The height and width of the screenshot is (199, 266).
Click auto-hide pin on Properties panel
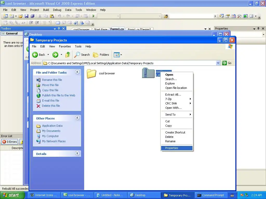[258, 29]
